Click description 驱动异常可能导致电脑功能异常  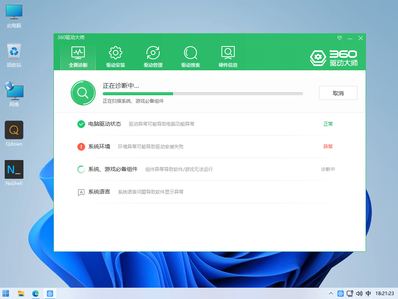[x=162, y=124]
